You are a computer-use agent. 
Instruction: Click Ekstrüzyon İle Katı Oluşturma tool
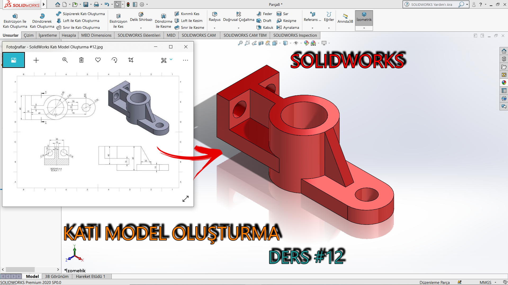coord(15,21)
